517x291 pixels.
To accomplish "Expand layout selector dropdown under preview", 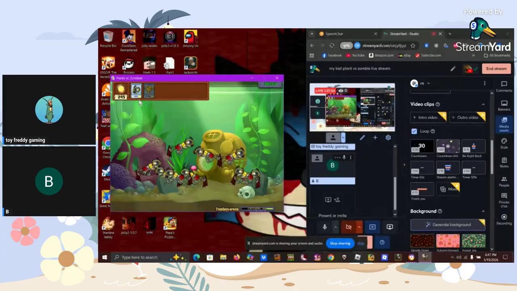I will (x=343, y=137).
